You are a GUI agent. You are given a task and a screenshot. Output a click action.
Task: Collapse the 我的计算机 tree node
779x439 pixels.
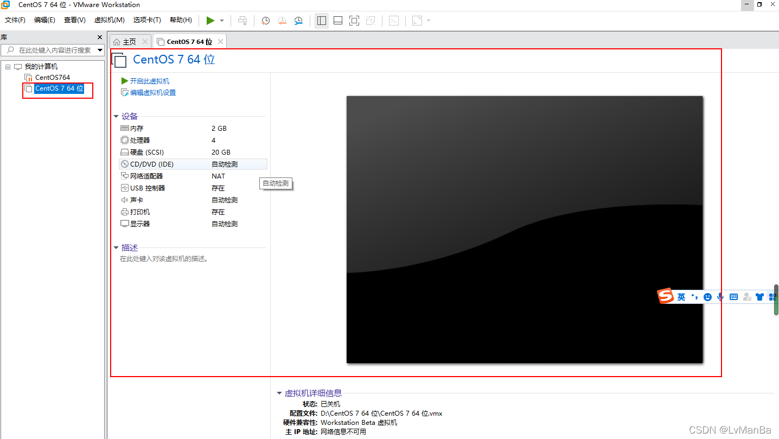click(x=8, y=67)
